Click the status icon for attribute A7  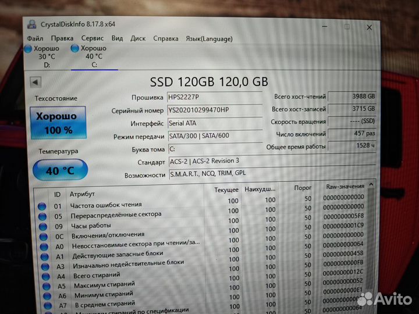click(48, 306)
